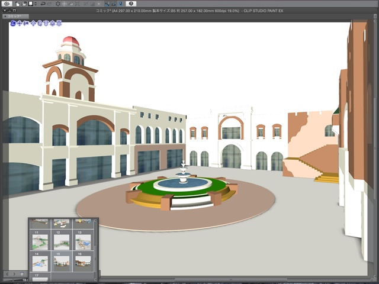Go to previous preset with left arrow
This screenshot has width=379, height=284.
(7, 274)
